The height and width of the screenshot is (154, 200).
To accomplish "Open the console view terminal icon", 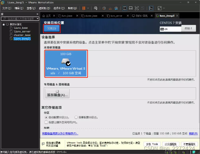I will (151, 8).
